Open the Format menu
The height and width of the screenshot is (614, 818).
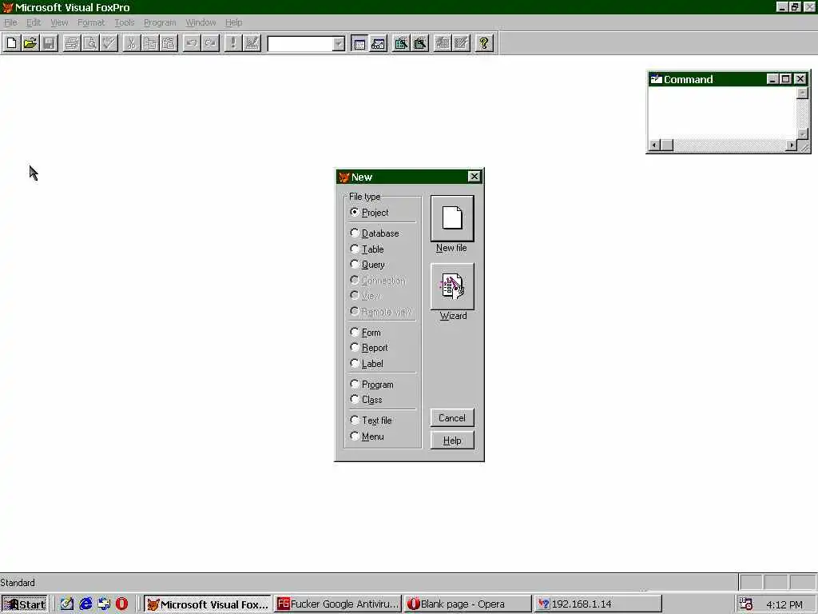[x=91, y=22]
